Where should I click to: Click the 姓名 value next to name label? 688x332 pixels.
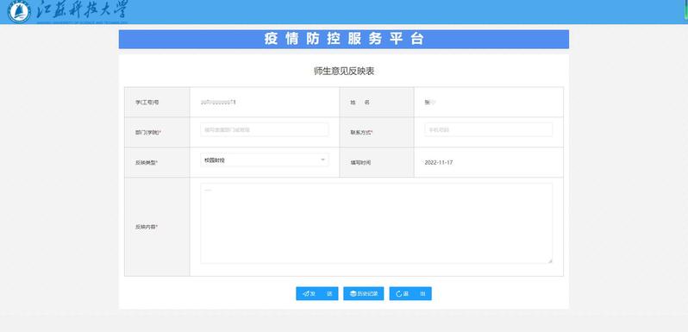pos(429,102)
